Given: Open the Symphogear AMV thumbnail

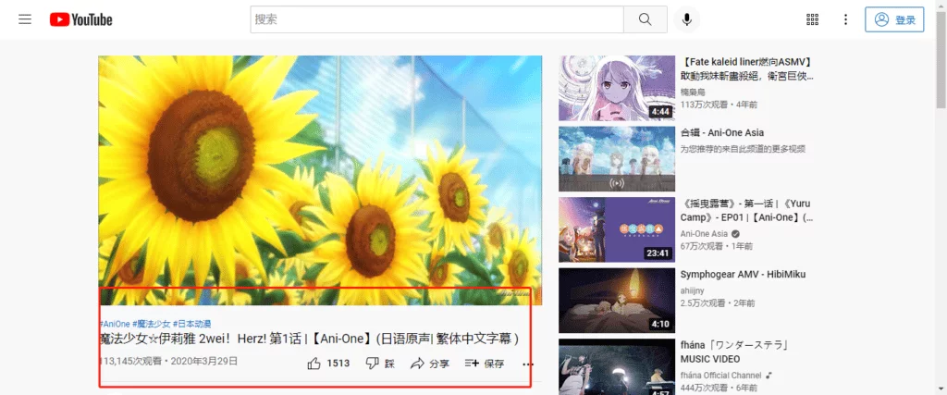Looking at the screenshot, I should tap(617, 300).
